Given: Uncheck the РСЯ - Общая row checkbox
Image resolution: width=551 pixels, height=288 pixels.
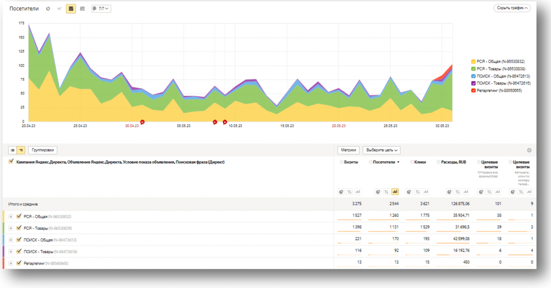Looking at the screenshot, I should [x=19, y=216].
